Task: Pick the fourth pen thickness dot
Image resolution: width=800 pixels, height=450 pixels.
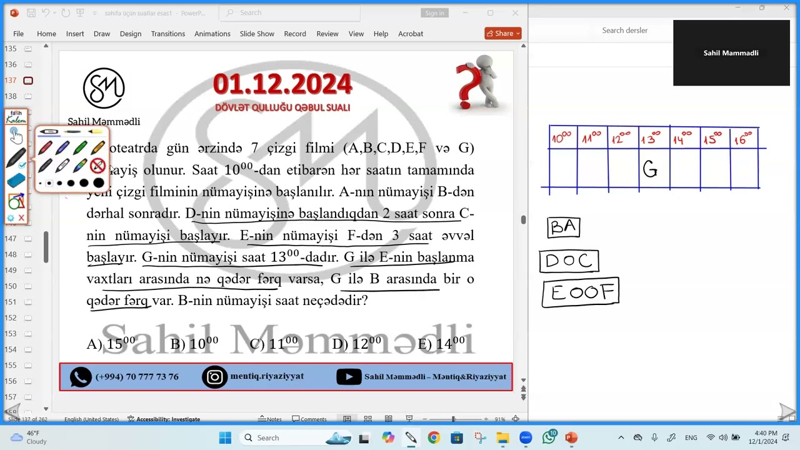Action: pos(71,183)
